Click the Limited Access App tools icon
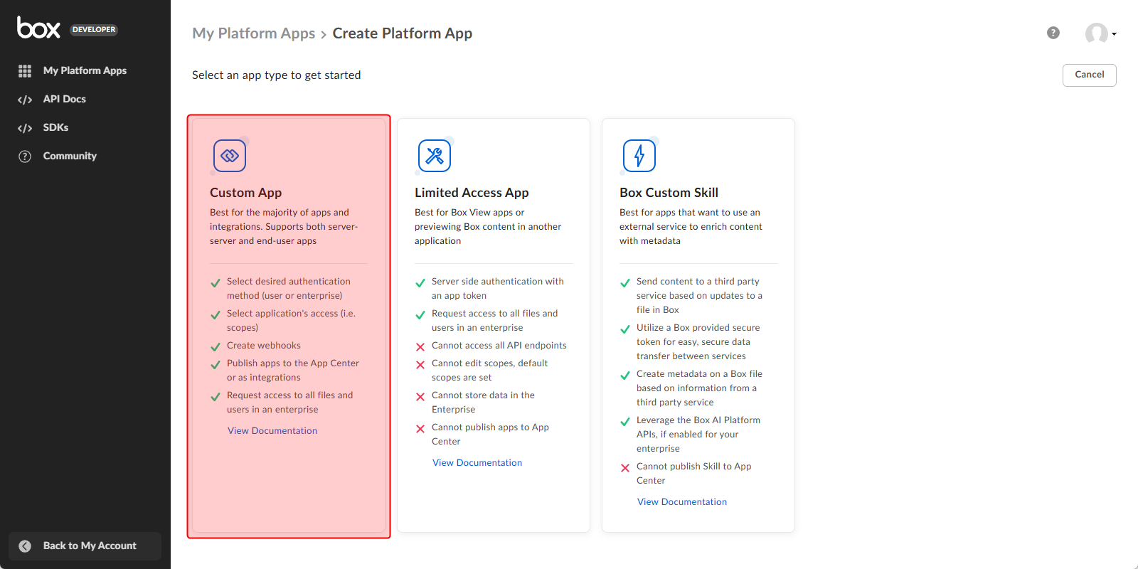The height and width of the screenshot is (569, 1138). [x=435, y=156]
